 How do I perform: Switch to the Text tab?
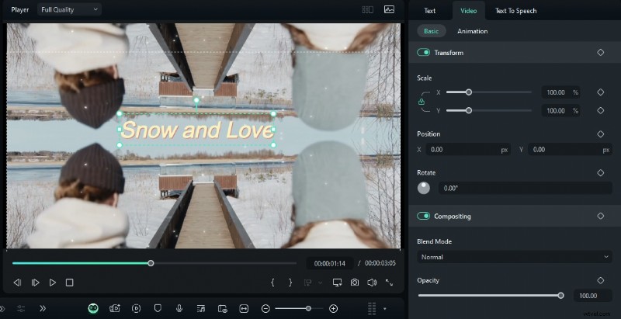point(429,11)
